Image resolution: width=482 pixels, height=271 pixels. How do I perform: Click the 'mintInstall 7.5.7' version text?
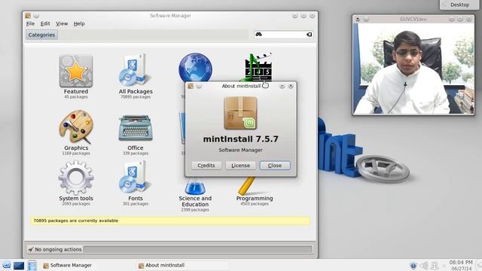(240, 139)
